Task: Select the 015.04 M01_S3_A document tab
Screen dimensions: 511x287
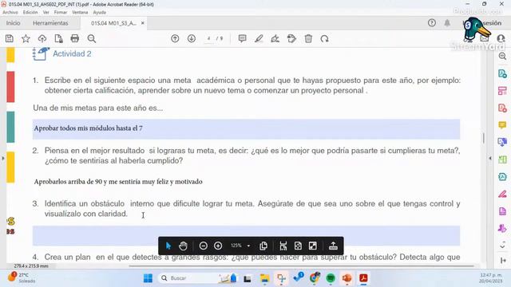Action: (113, 23)
